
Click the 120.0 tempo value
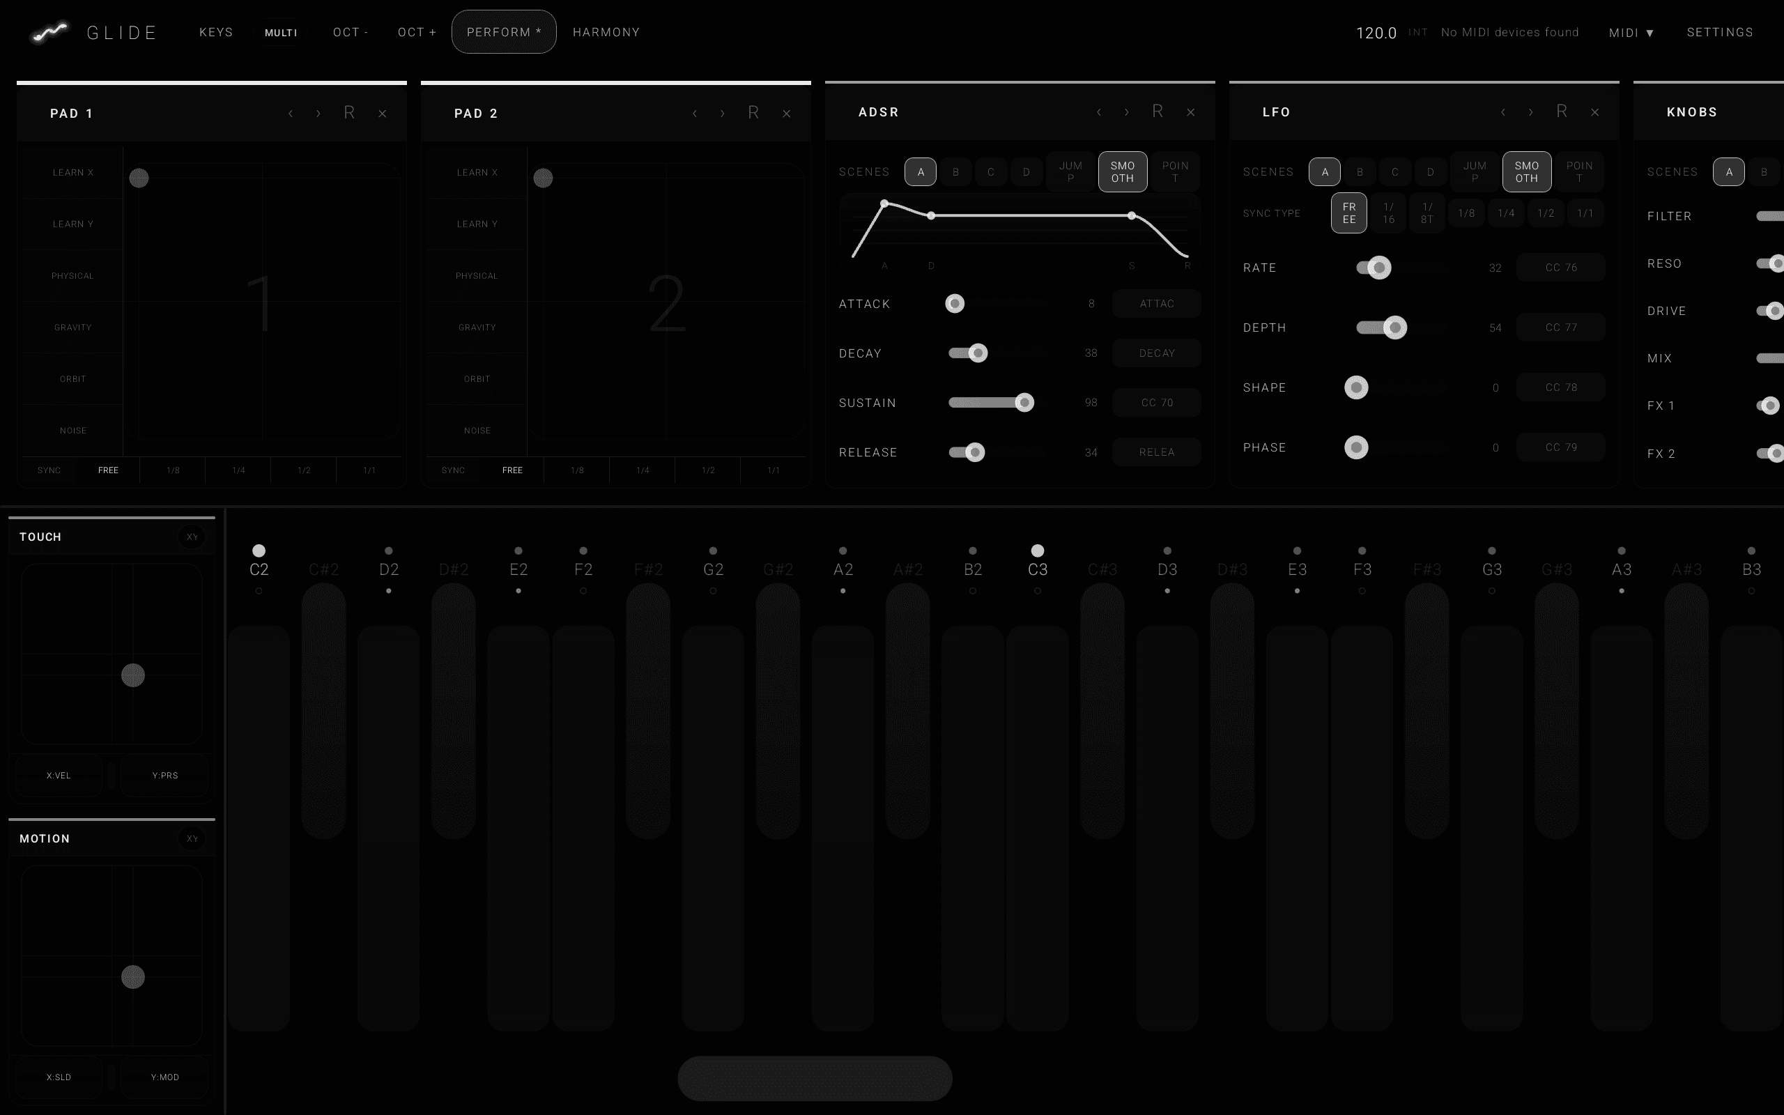click(x=1376, y=33)
